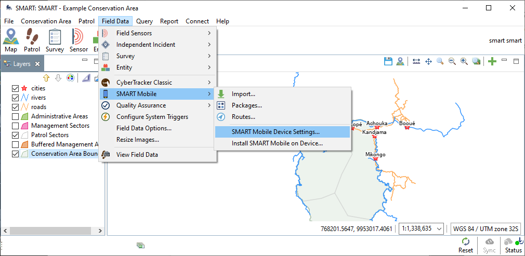Click the Reset button in status bar
The height and width of the screenshot is (256, 525).
pyautogui.click(x=465, y=245)
